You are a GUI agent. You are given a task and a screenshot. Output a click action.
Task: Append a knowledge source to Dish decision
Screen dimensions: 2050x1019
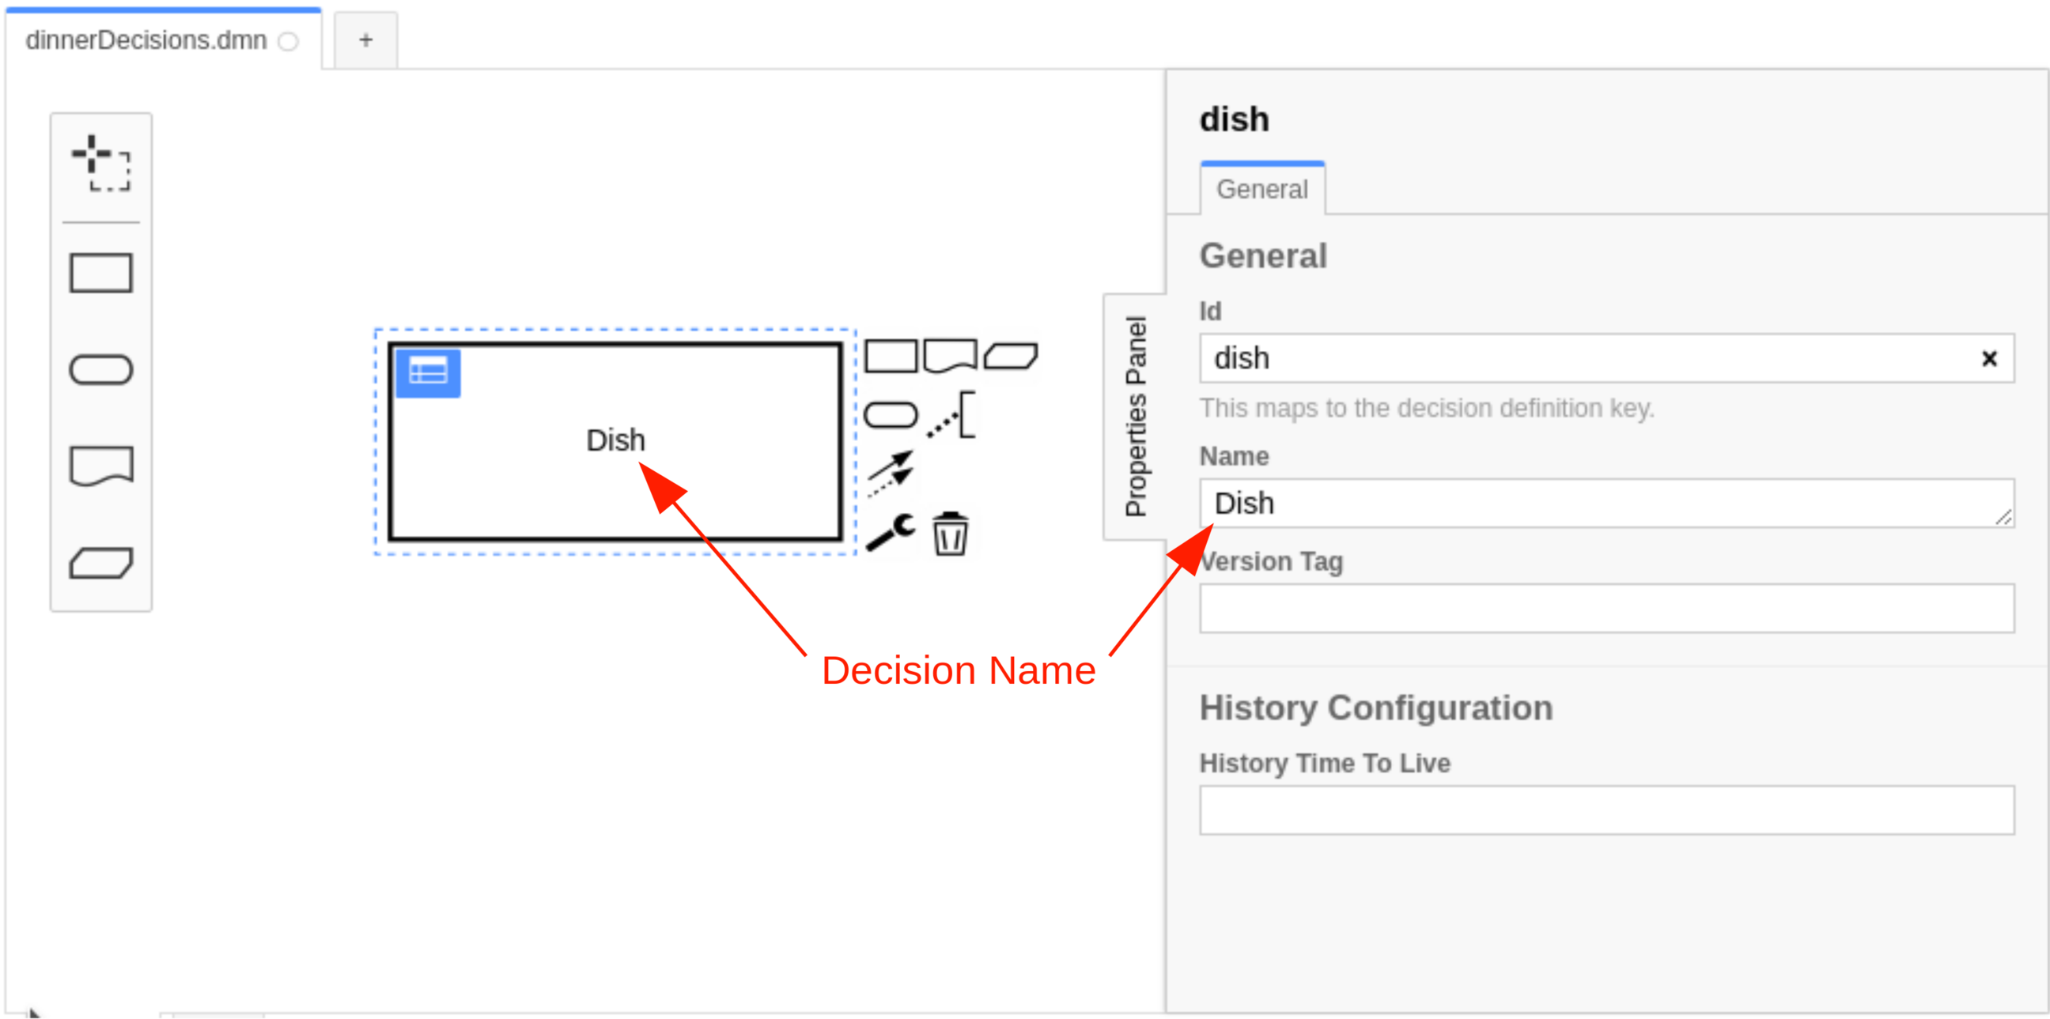coord(951,357)
